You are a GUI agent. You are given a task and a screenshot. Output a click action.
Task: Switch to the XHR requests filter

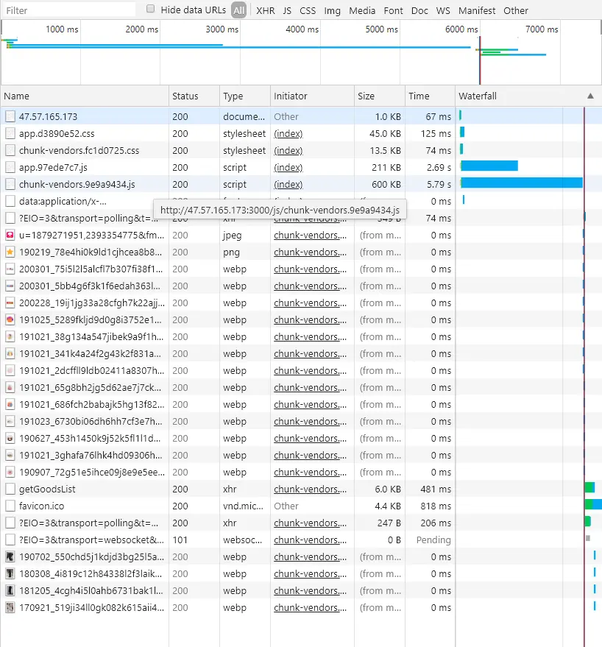pyautogui.click(x=265, y=10)
